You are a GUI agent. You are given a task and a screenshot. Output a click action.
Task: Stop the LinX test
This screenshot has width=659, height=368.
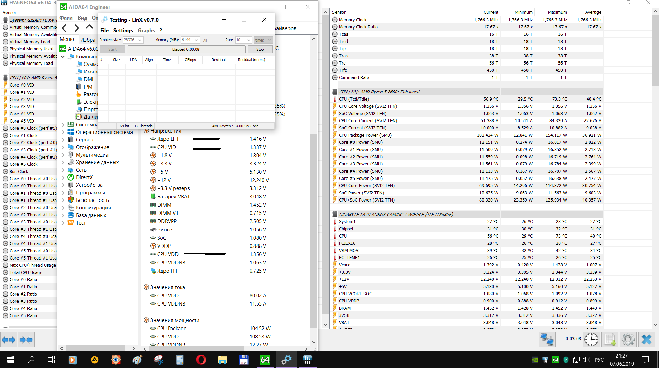pos(260,49)
